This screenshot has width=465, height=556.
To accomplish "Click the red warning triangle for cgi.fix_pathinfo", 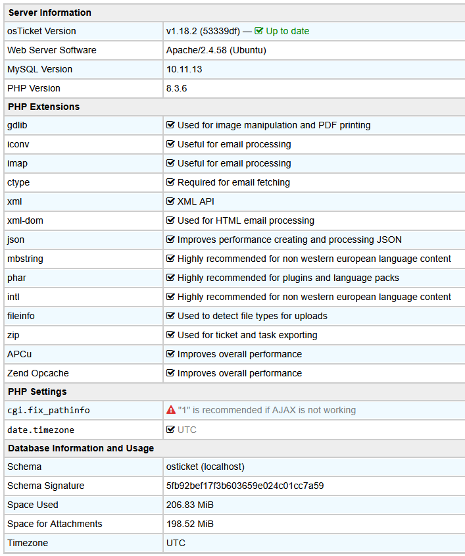I will coord(171,410).
